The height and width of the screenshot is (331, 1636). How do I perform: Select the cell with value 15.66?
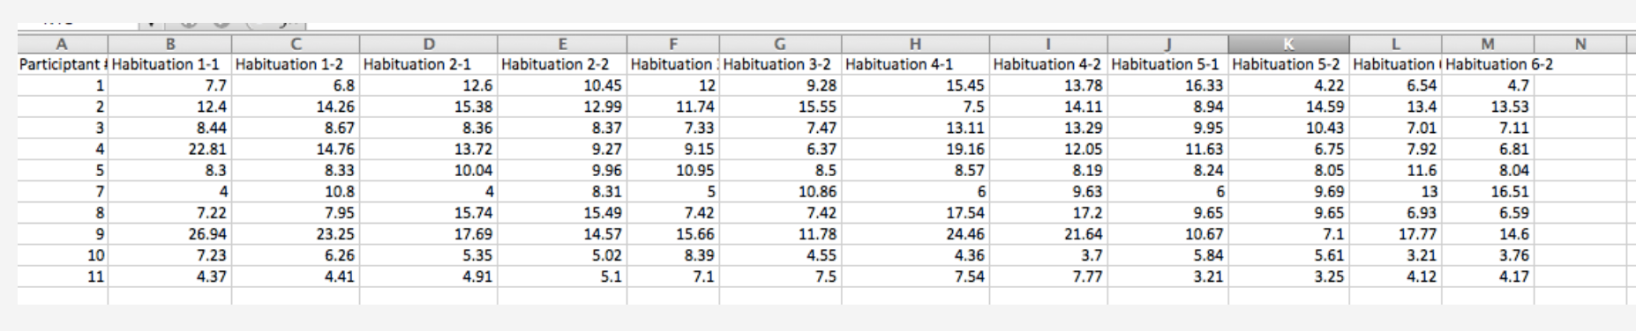tap(673, 234)
